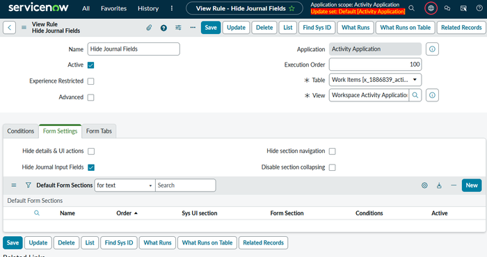Viewport: 487px width, 257px height.
Task: Check Hide section navigation
Action: (x=333, y=151)
